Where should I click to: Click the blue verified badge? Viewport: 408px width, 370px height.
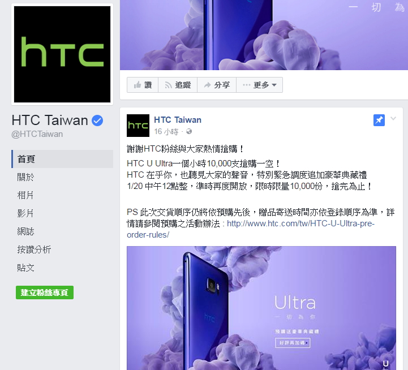(97, 121)
